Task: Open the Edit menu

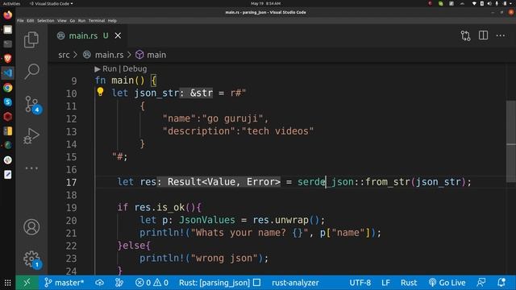Action: [31, 21]
